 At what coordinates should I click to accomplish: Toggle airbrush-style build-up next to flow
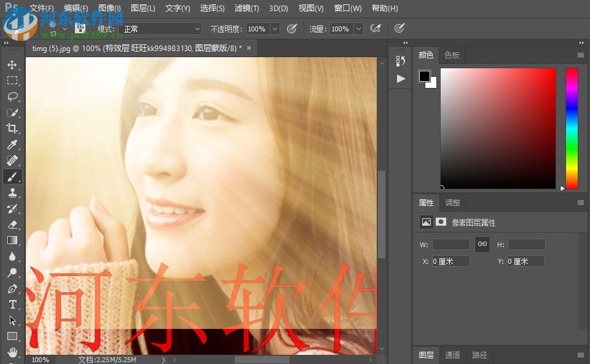click(x=375, y=28)
